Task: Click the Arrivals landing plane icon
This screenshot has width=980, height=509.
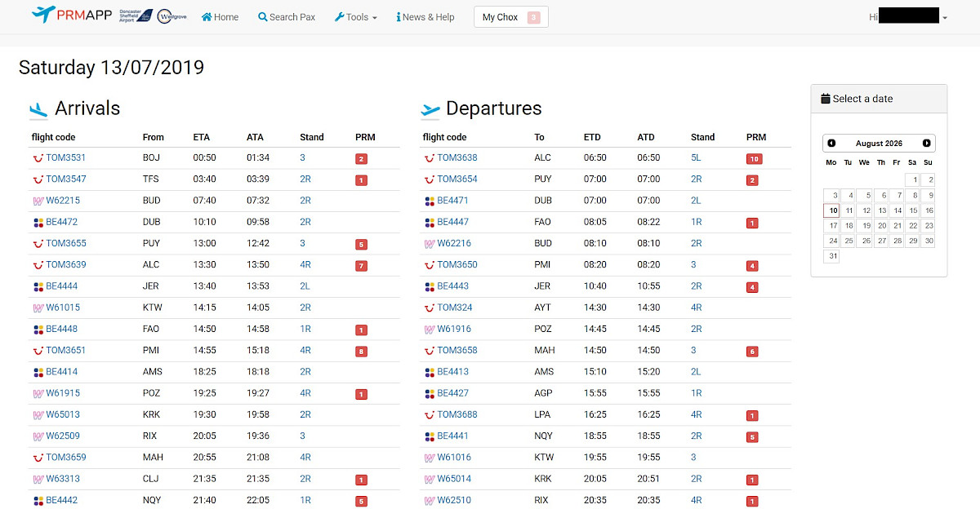Action: 38,109
